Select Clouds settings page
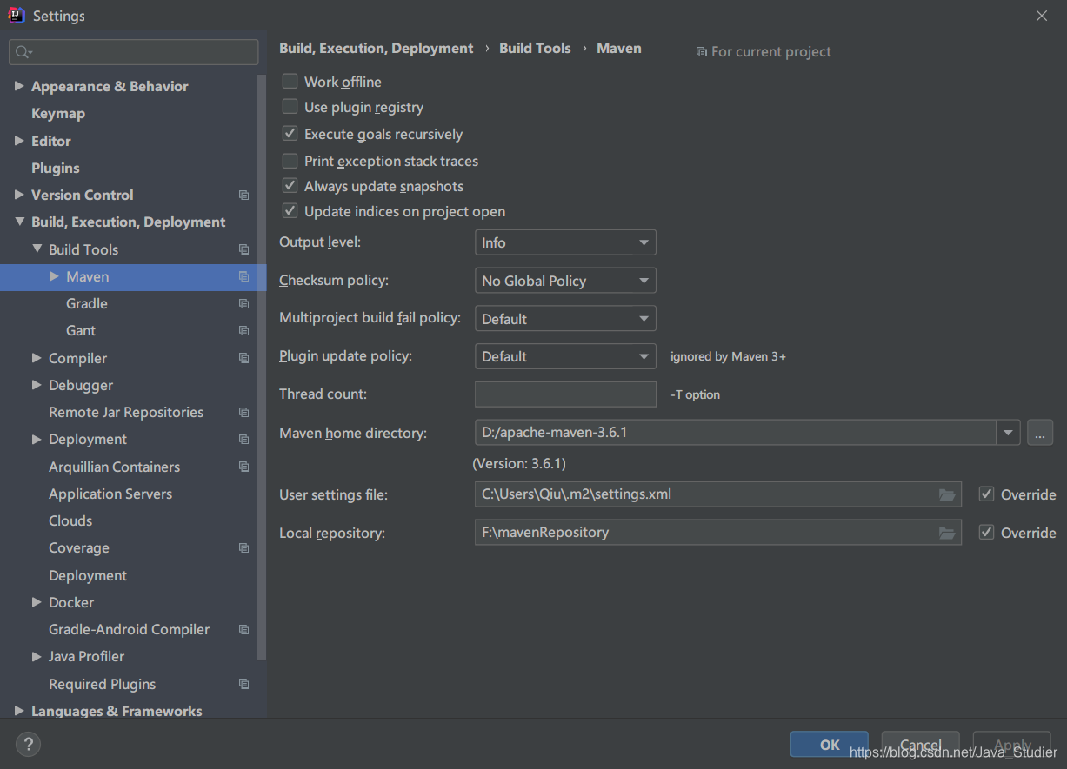Image resolution: width=1067 pixels, height=769 pixels. pos(70,520)
